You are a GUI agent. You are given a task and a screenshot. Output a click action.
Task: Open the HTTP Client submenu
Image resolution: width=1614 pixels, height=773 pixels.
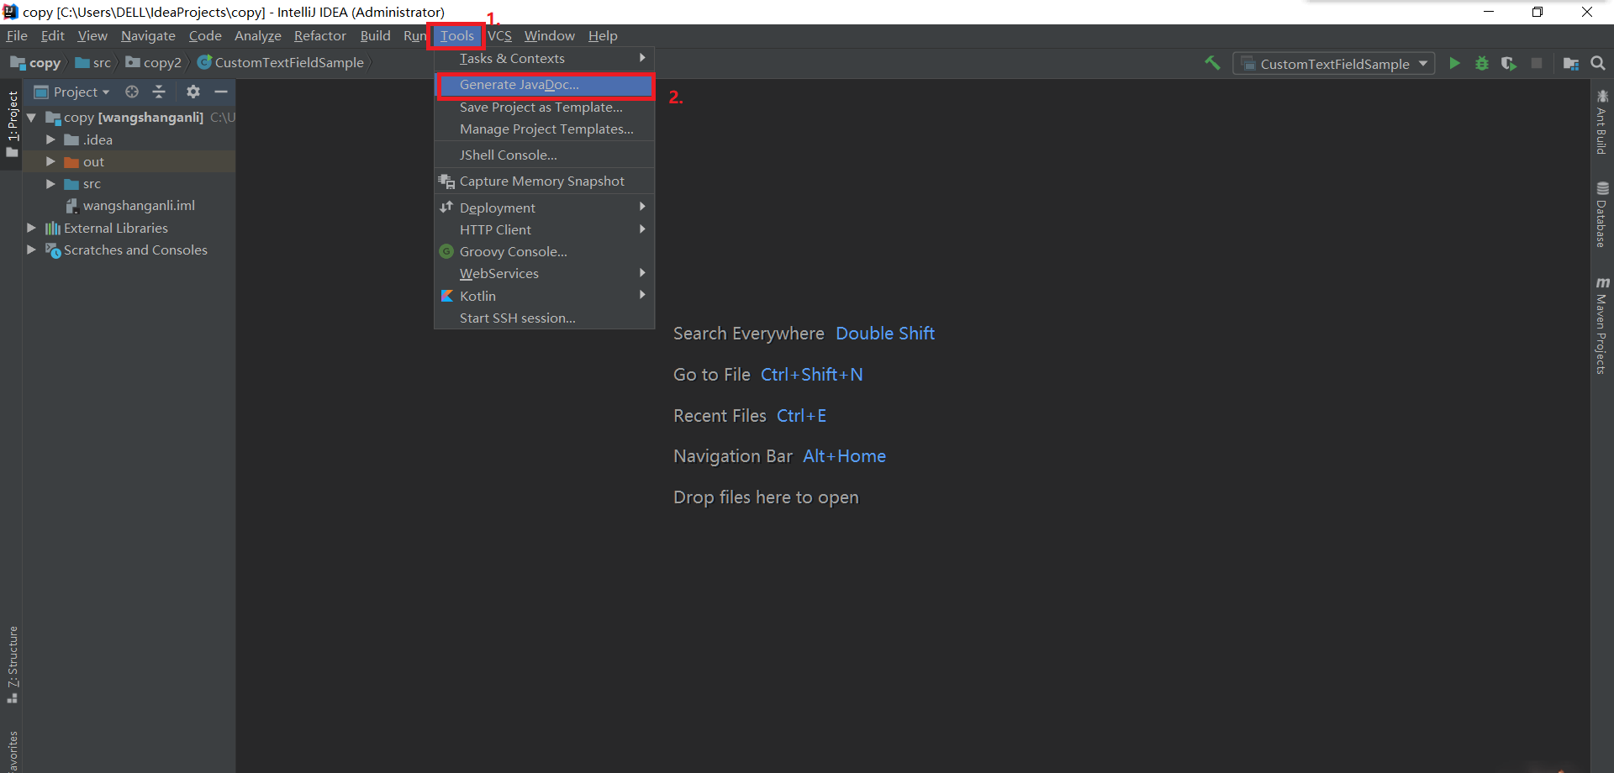(544, 229)
